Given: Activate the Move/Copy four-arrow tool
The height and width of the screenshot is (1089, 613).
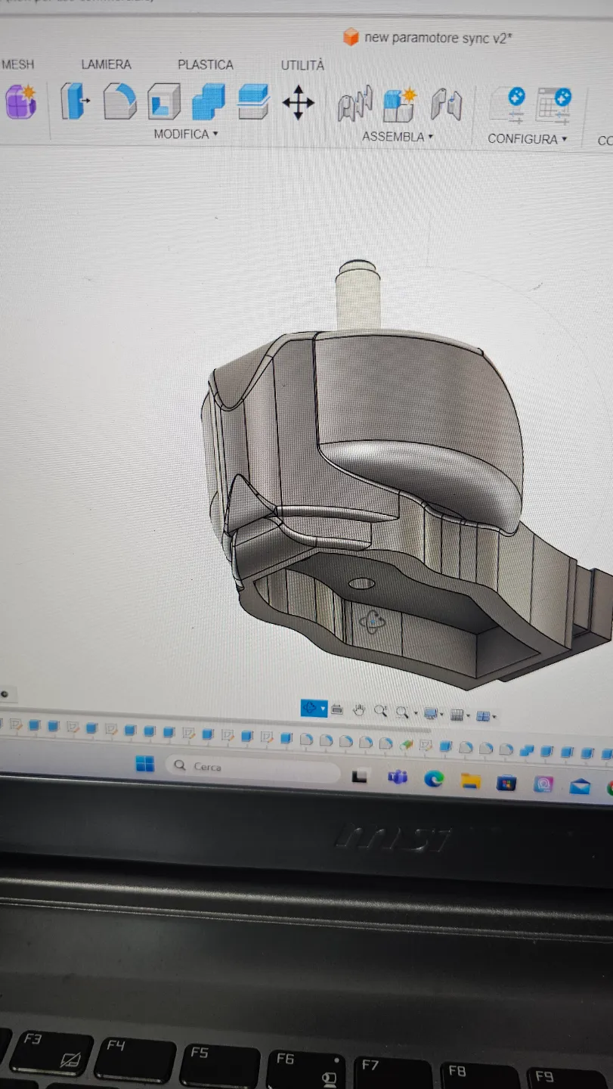Looking at the screenshot, I should [298, 101].
